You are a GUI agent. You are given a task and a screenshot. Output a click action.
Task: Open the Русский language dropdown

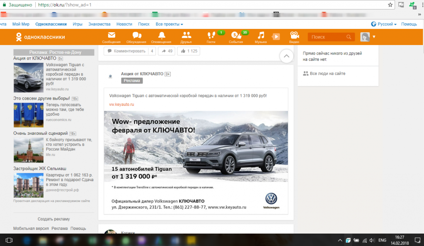pyautogui.click(x=387, y=24)
